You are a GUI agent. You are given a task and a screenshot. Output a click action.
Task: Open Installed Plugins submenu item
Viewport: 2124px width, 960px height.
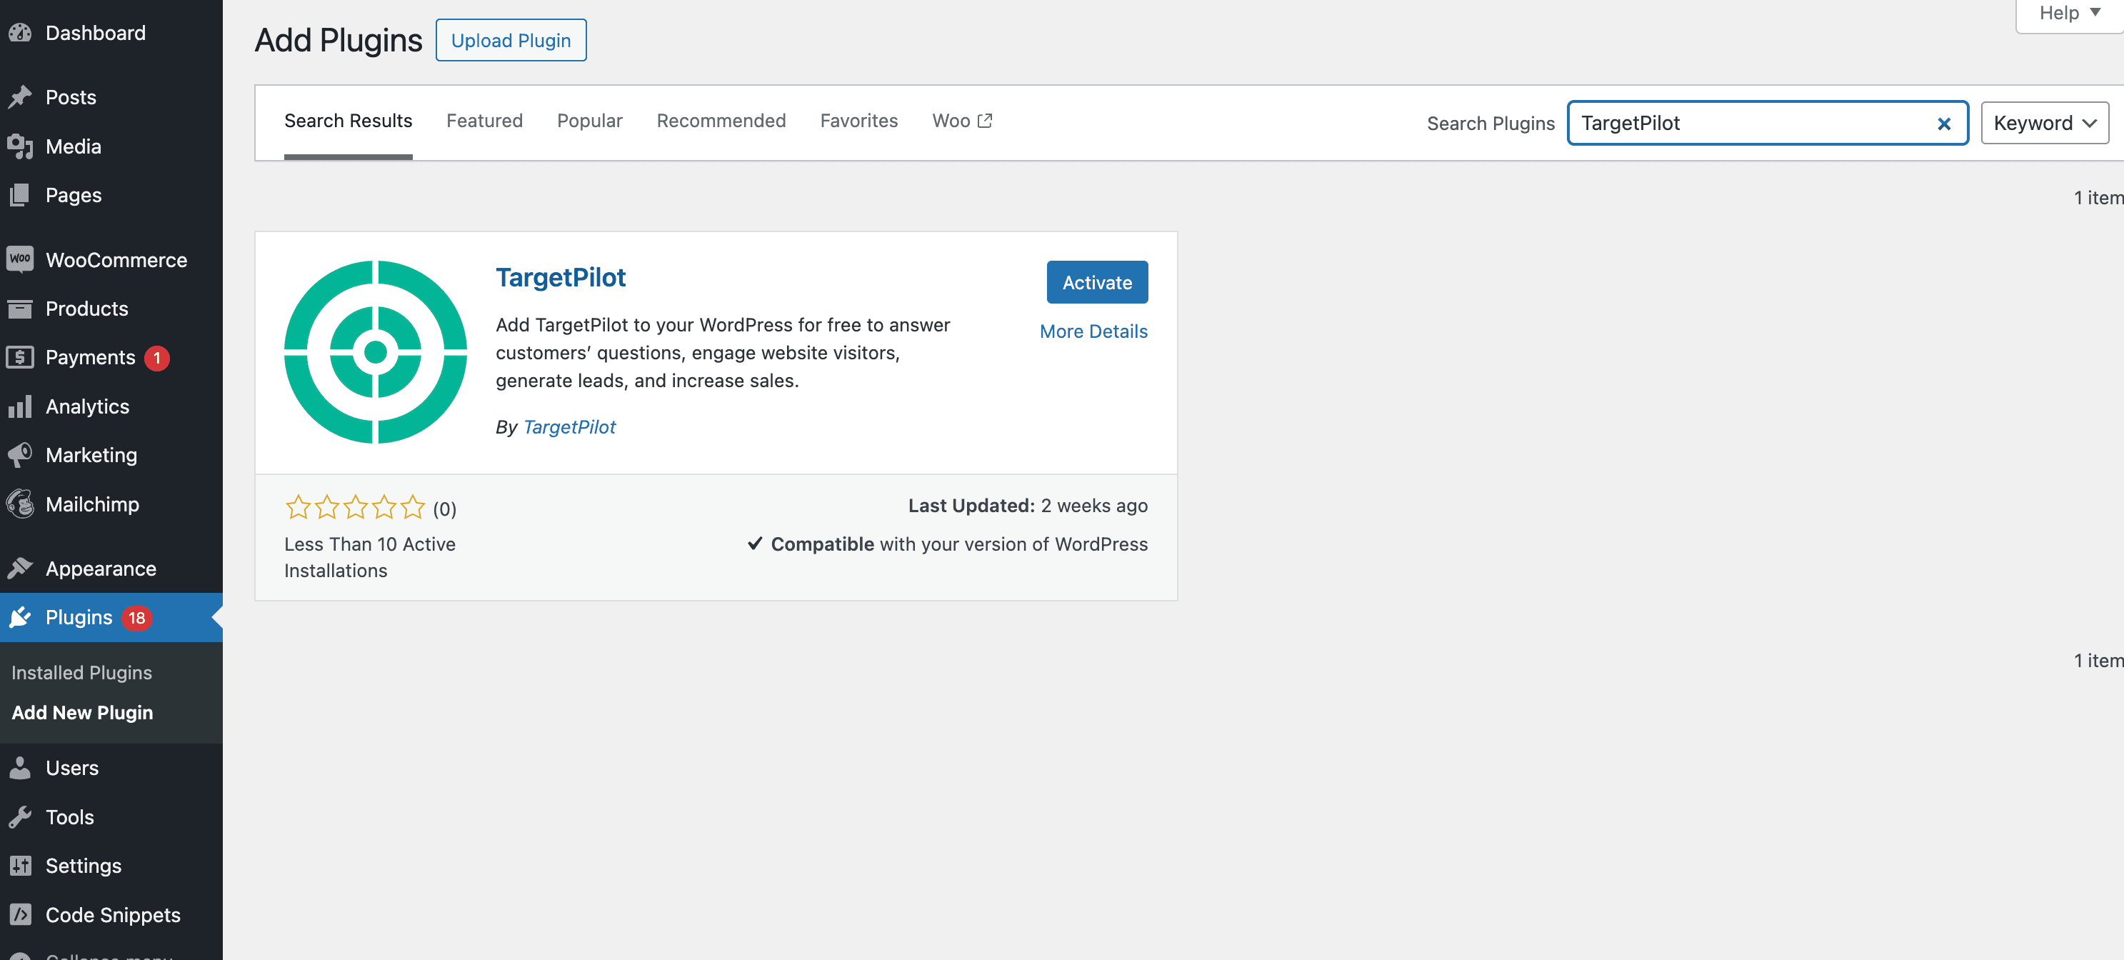pyautogui.click(x=81, y=673)
